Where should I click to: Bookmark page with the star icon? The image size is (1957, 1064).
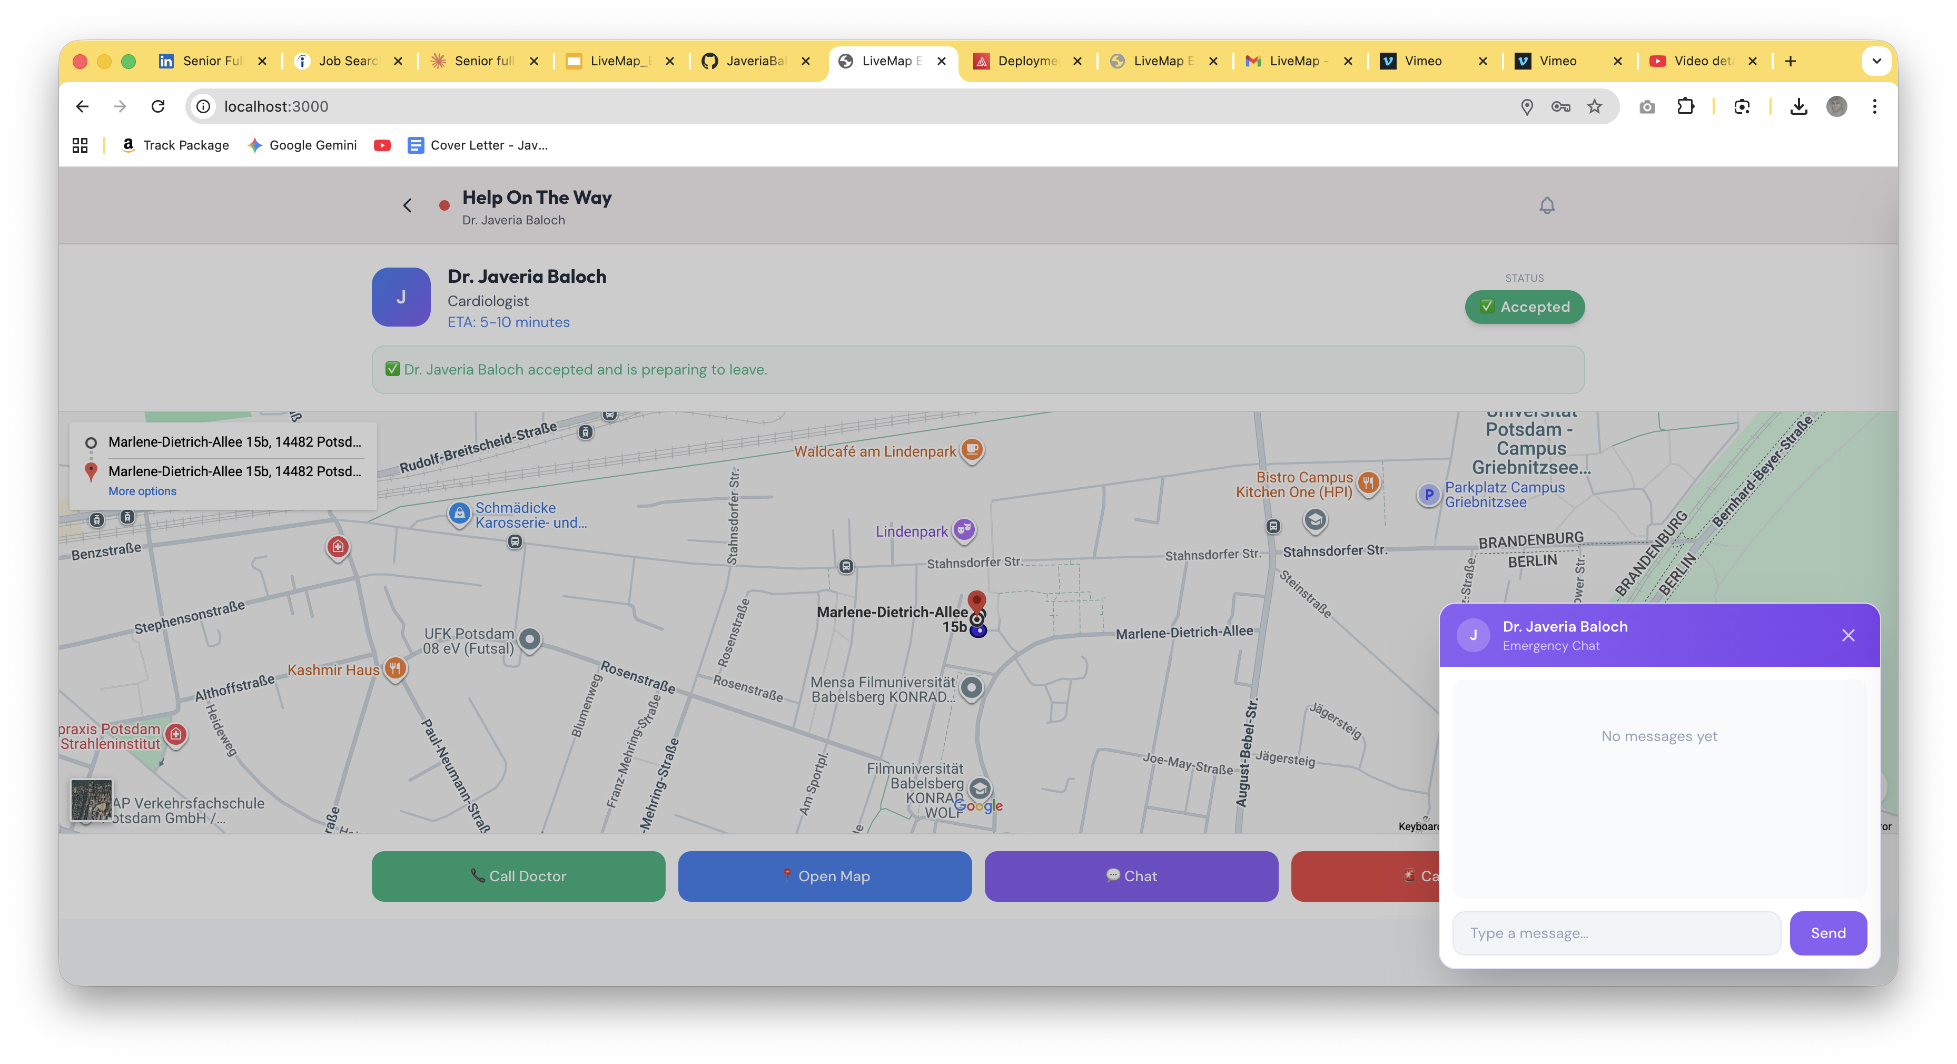pyautogui.click(x=1595, y=106)
